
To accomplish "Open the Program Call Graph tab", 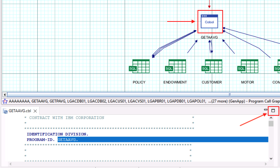I will (x=141, y=101).
